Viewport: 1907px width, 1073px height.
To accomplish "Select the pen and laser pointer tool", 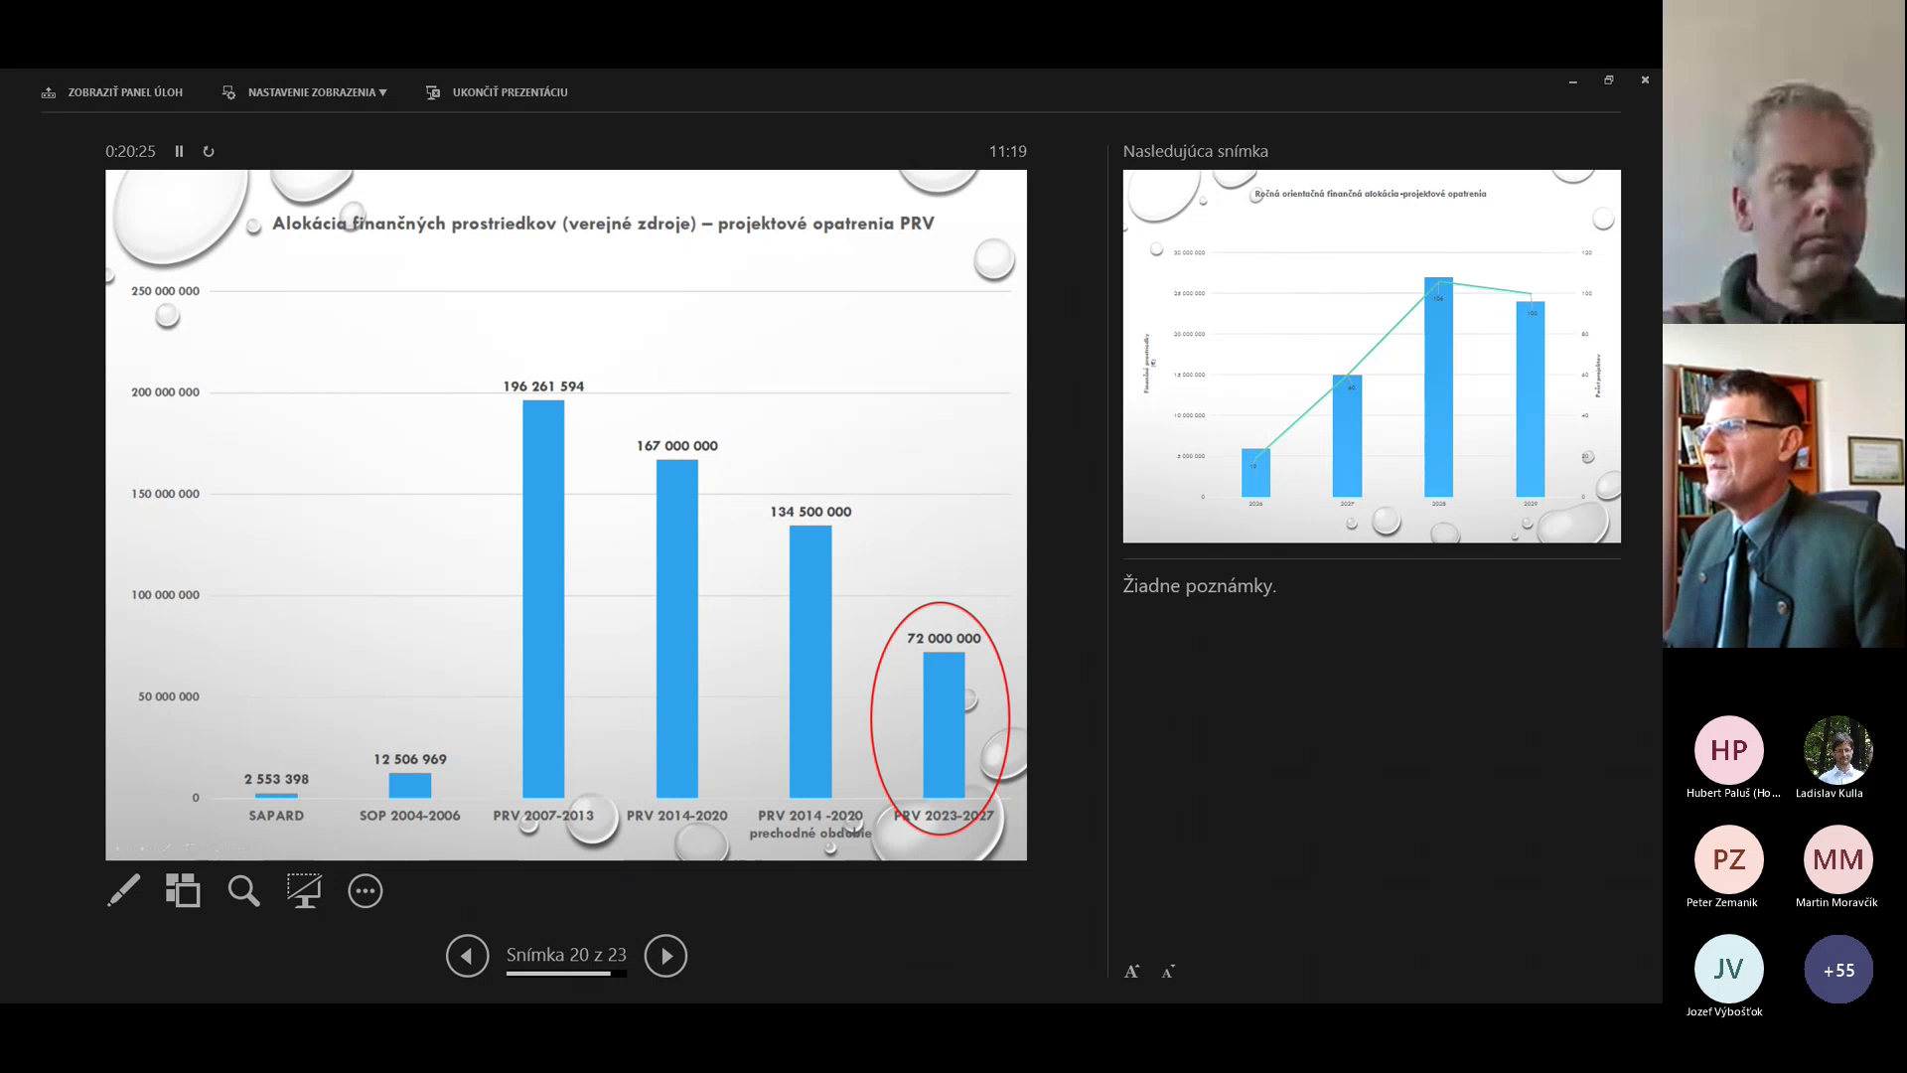I will point(124,890).
